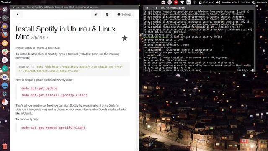Launch Terminal from the dock
Image resolution: width=268 pixels, height=151 pixels.
(x=5, y=18)
